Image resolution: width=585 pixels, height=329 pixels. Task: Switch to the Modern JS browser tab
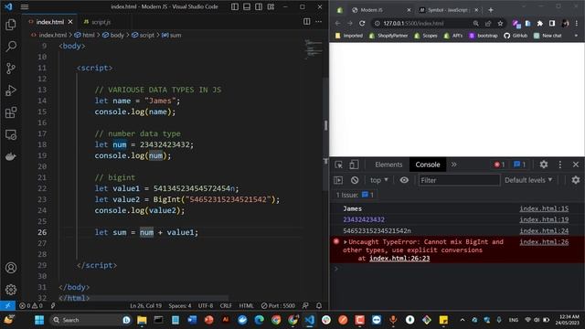point(380,10)
